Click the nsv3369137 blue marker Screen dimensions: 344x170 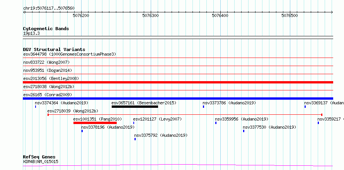[x=305, y=107]
